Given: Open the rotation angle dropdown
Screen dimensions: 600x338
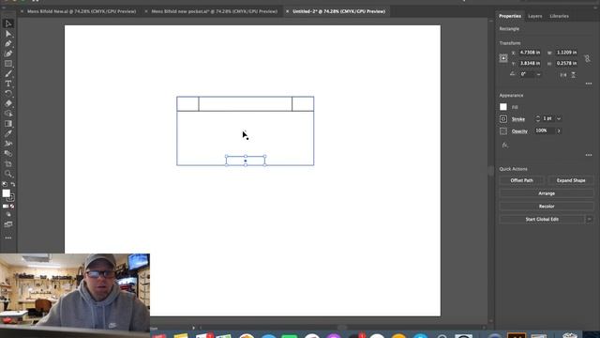Looking at the screenshot, I should click(x=539, y=74).
